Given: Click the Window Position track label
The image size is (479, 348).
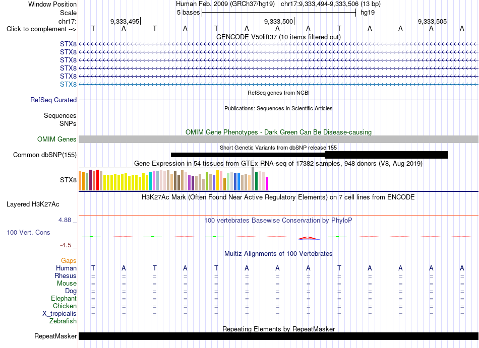Looking at the screenshot, I should click(52, 4).
